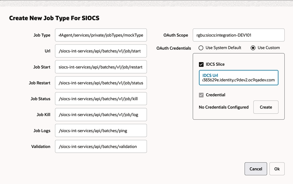Click the 'Url' field label
This screenshot has width=293, height=184.
[x=48, y=51]
